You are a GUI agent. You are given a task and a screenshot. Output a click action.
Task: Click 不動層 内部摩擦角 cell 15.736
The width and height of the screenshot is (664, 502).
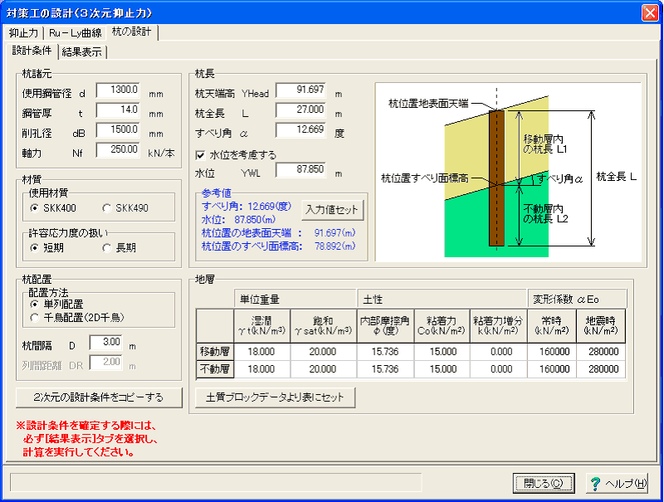tap(385, 369)
